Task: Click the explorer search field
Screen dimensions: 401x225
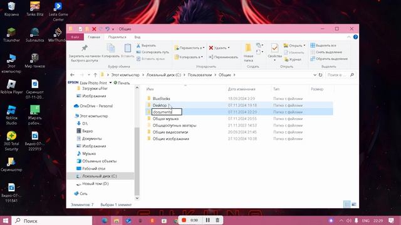Action: point(337,75)
